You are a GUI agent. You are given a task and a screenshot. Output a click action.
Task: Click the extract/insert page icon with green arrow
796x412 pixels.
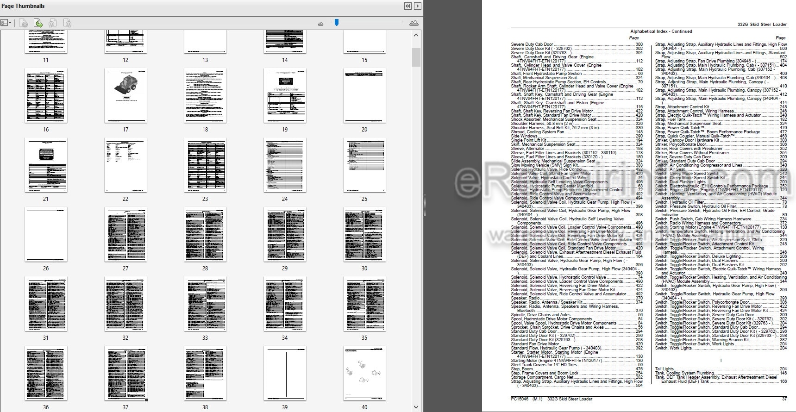38,23
